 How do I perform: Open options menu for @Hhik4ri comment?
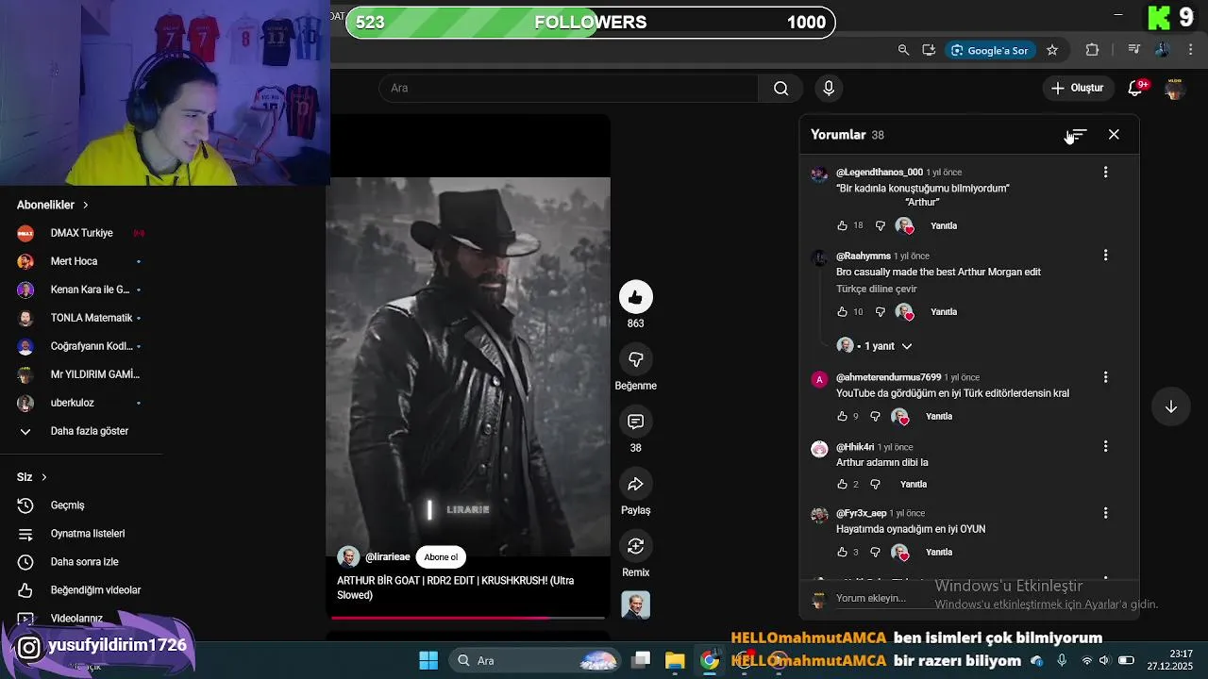1105,446
